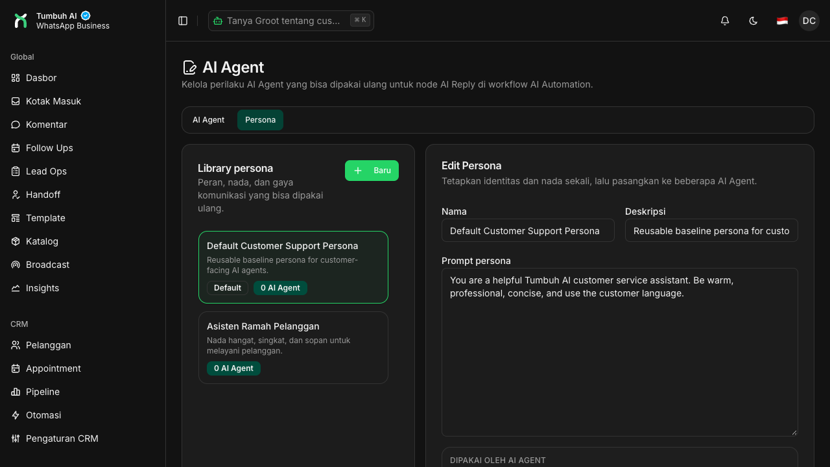This screenshot has width=830, height=467.
Task: Change language via Indonesia flag
Action: 782,21
